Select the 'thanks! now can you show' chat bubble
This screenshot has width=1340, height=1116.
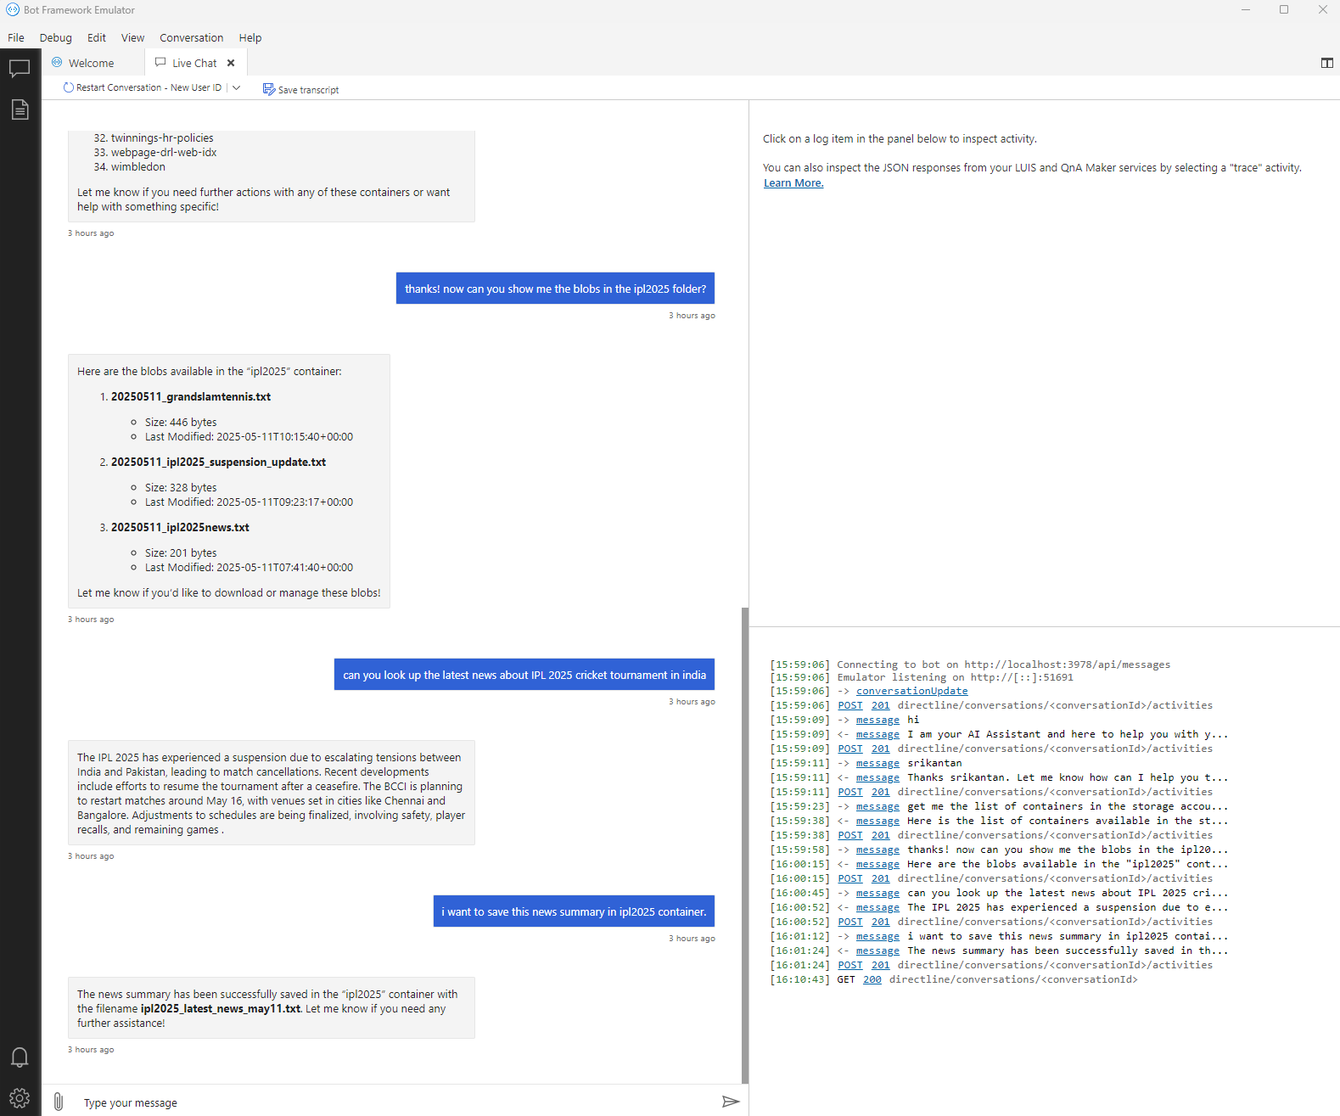[x=555, y=289]
